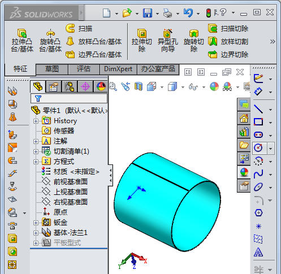
Task: Click the 旋转凸台/基体 revolve boss tool
Action: 50,41
